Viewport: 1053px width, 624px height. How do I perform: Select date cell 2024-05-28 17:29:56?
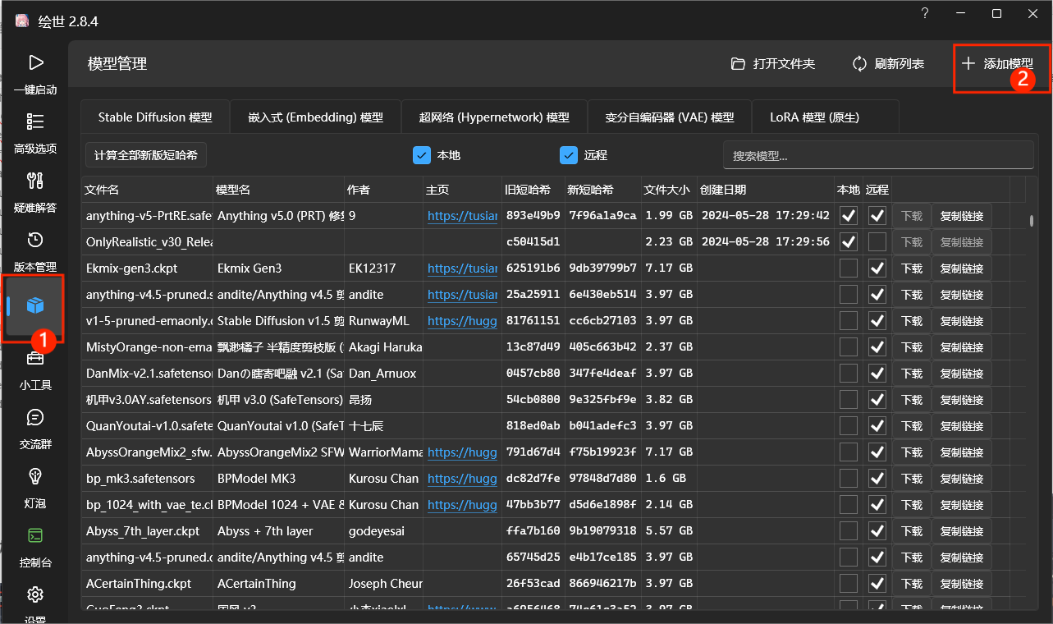[766, 242]
